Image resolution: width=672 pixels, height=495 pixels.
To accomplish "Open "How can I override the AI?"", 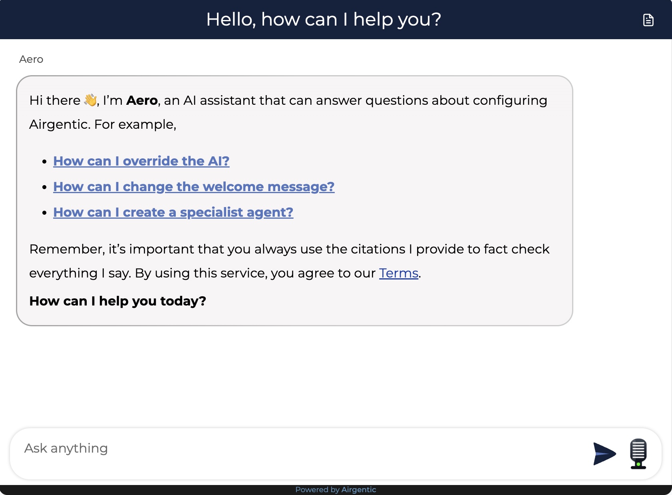I will [x=141, y=161].
